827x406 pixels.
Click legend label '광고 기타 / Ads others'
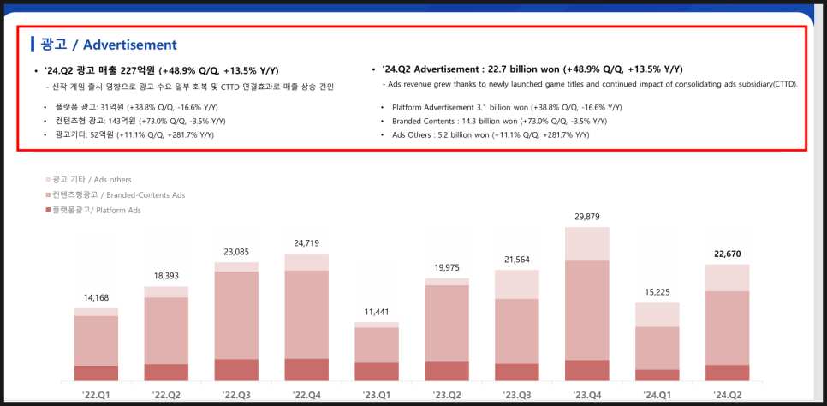click(92, 180)
